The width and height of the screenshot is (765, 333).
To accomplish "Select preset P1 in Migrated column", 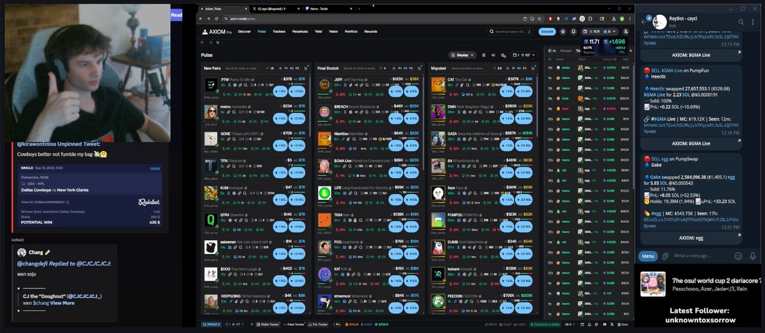I will click(513, 68).
